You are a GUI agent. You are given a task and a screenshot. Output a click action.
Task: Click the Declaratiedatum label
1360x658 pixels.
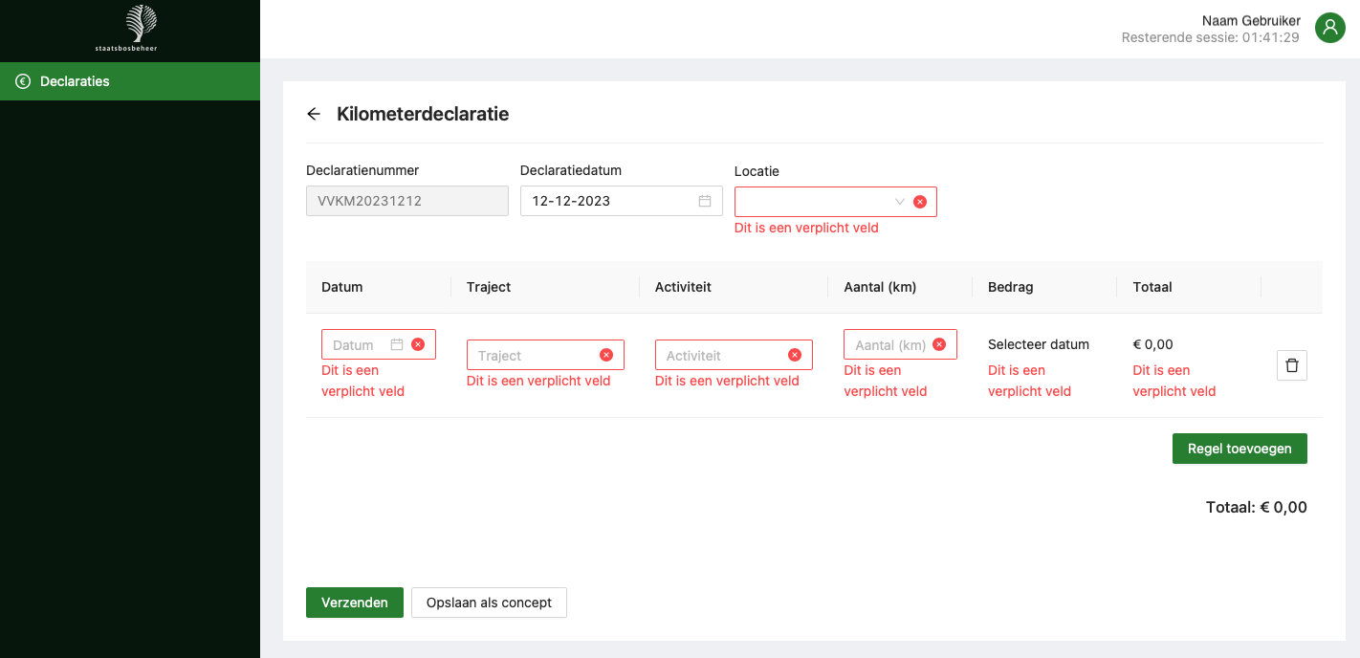571,170
